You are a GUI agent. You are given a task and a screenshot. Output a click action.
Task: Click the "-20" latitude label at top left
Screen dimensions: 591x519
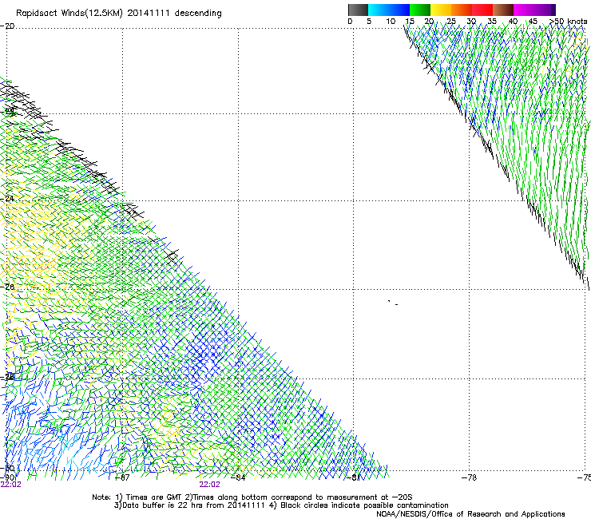click(x=7, y=26)
